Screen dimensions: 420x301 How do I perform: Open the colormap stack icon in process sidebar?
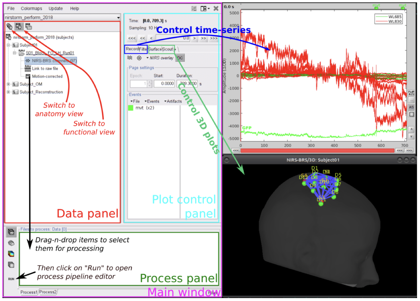pos(11,253)
